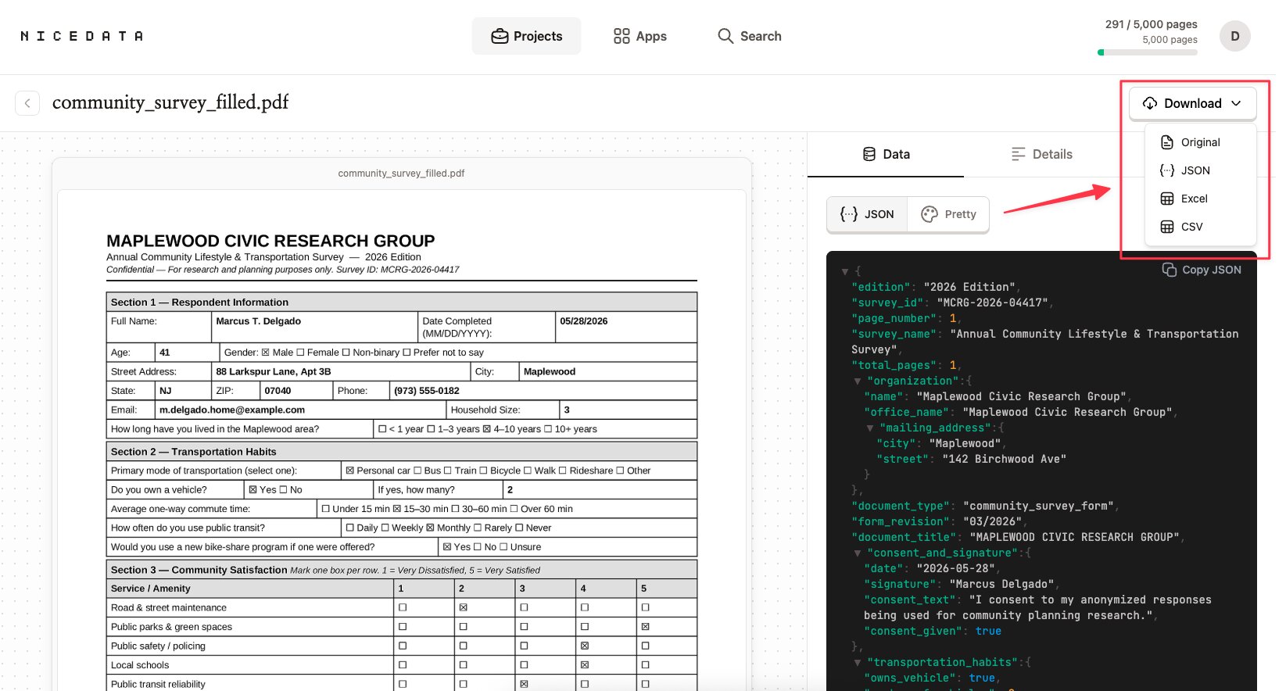1286x691 pixels.
Task: Click the Download cloud icon
Action: 1150,103
